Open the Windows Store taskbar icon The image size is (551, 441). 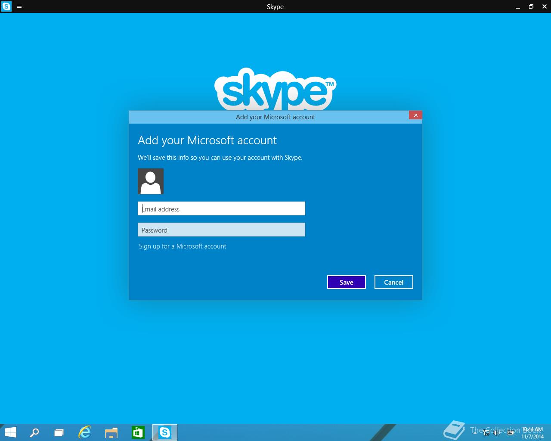coord(138,432)
